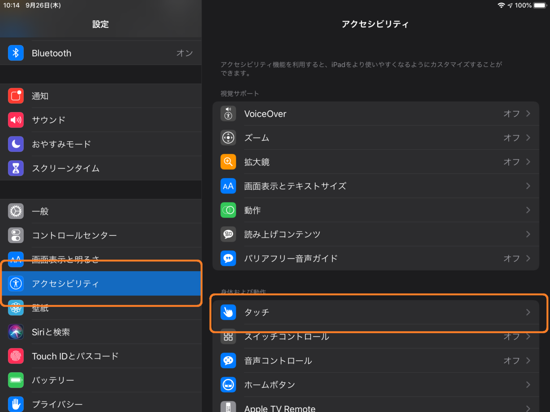Select the タッチ hand icon
550x412 pixels.
pyautogui.click(x=228, y=312)
